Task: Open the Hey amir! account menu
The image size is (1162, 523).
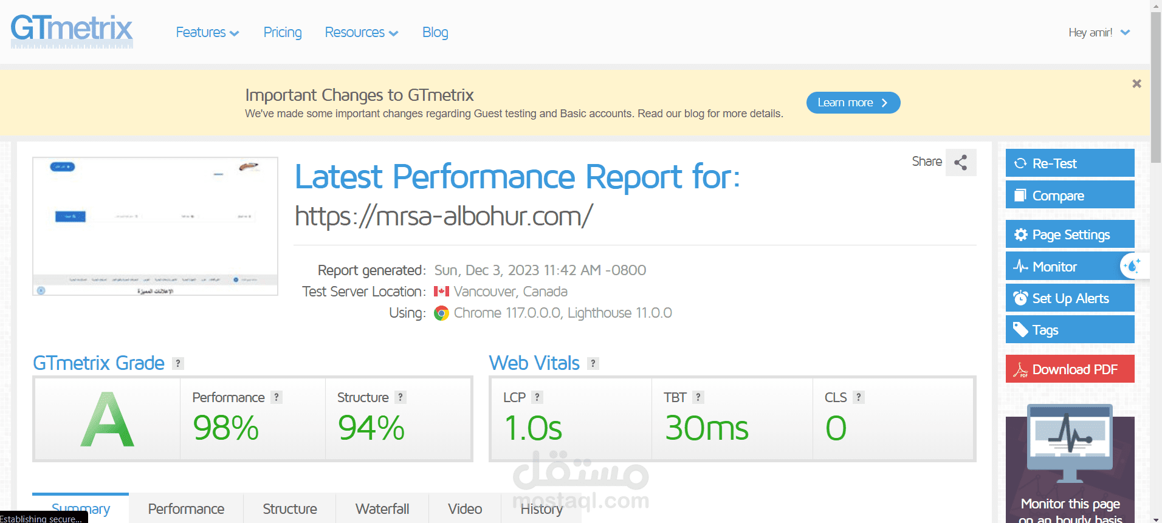Action: click(1099, 33)
